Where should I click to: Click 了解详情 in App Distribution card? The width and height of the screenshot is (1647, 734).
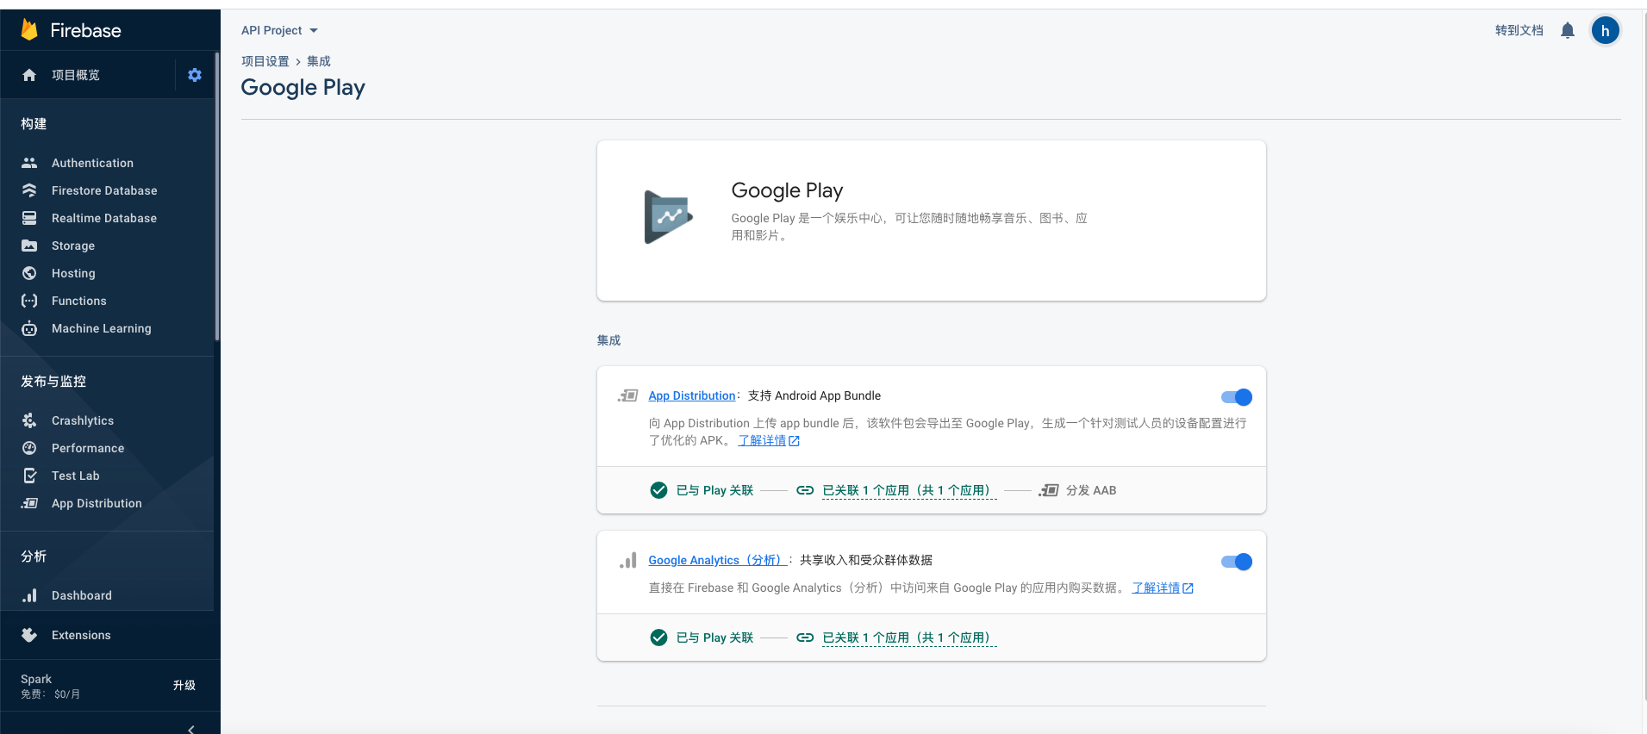769,440
